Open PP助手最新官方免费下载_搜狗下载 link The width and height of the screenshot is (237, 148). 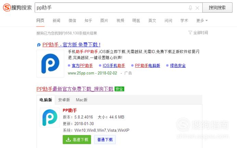75,89
